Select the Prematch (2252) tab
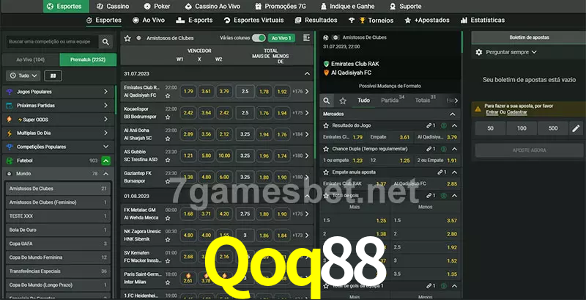This screenshot has width=586, height=300. (x=87, y=59)
